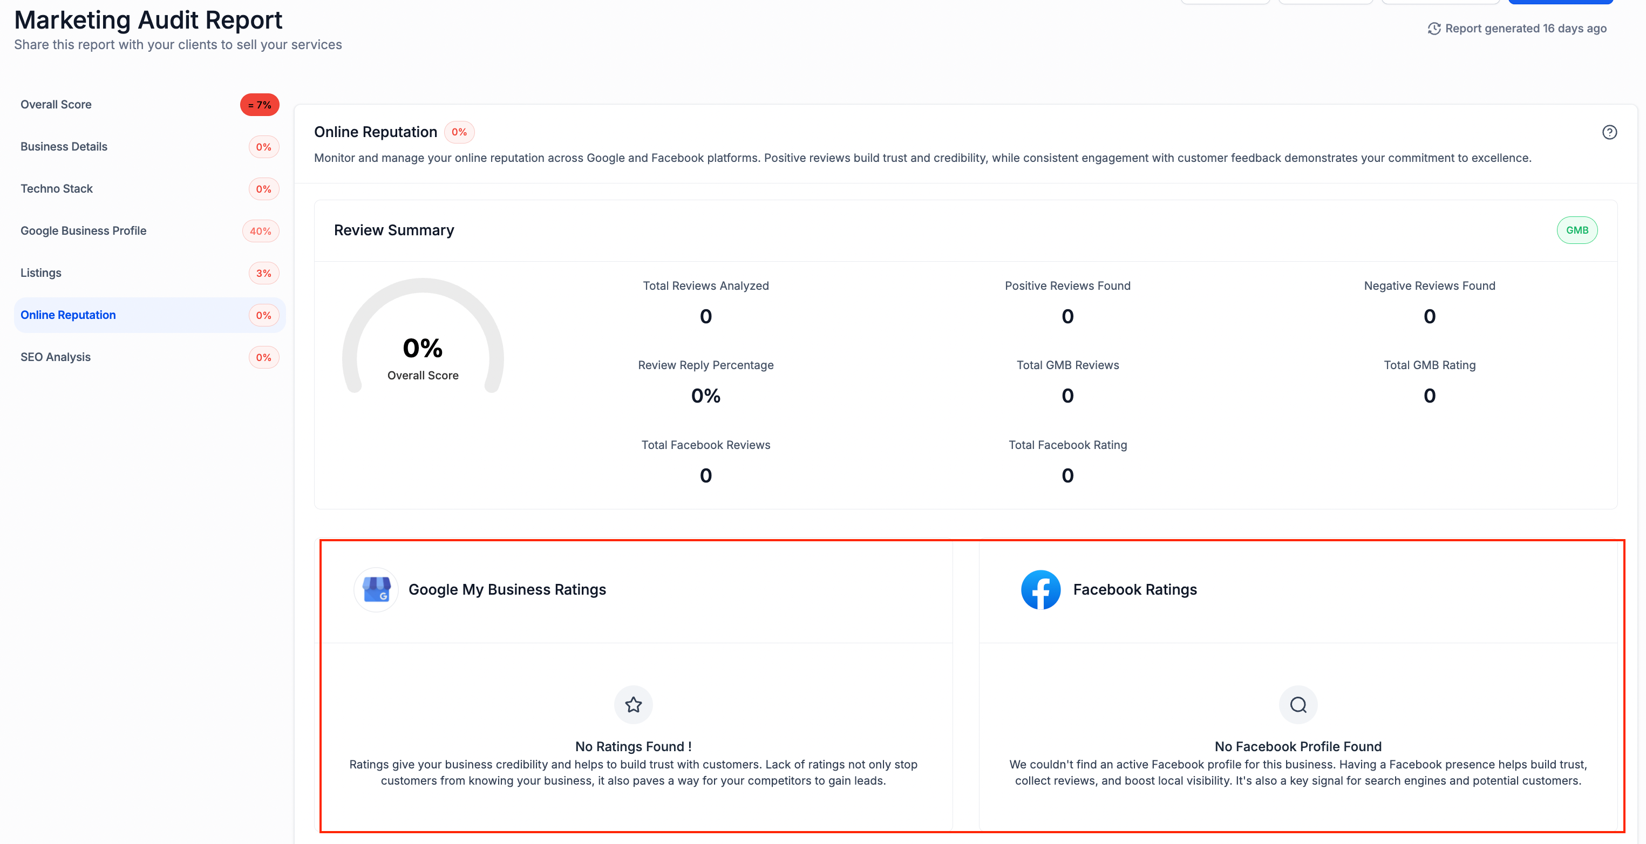The width and height of the screenshot is (1646, 844).
Task: Click the Google My Business Ratings heading
Action: pos(507,589)
